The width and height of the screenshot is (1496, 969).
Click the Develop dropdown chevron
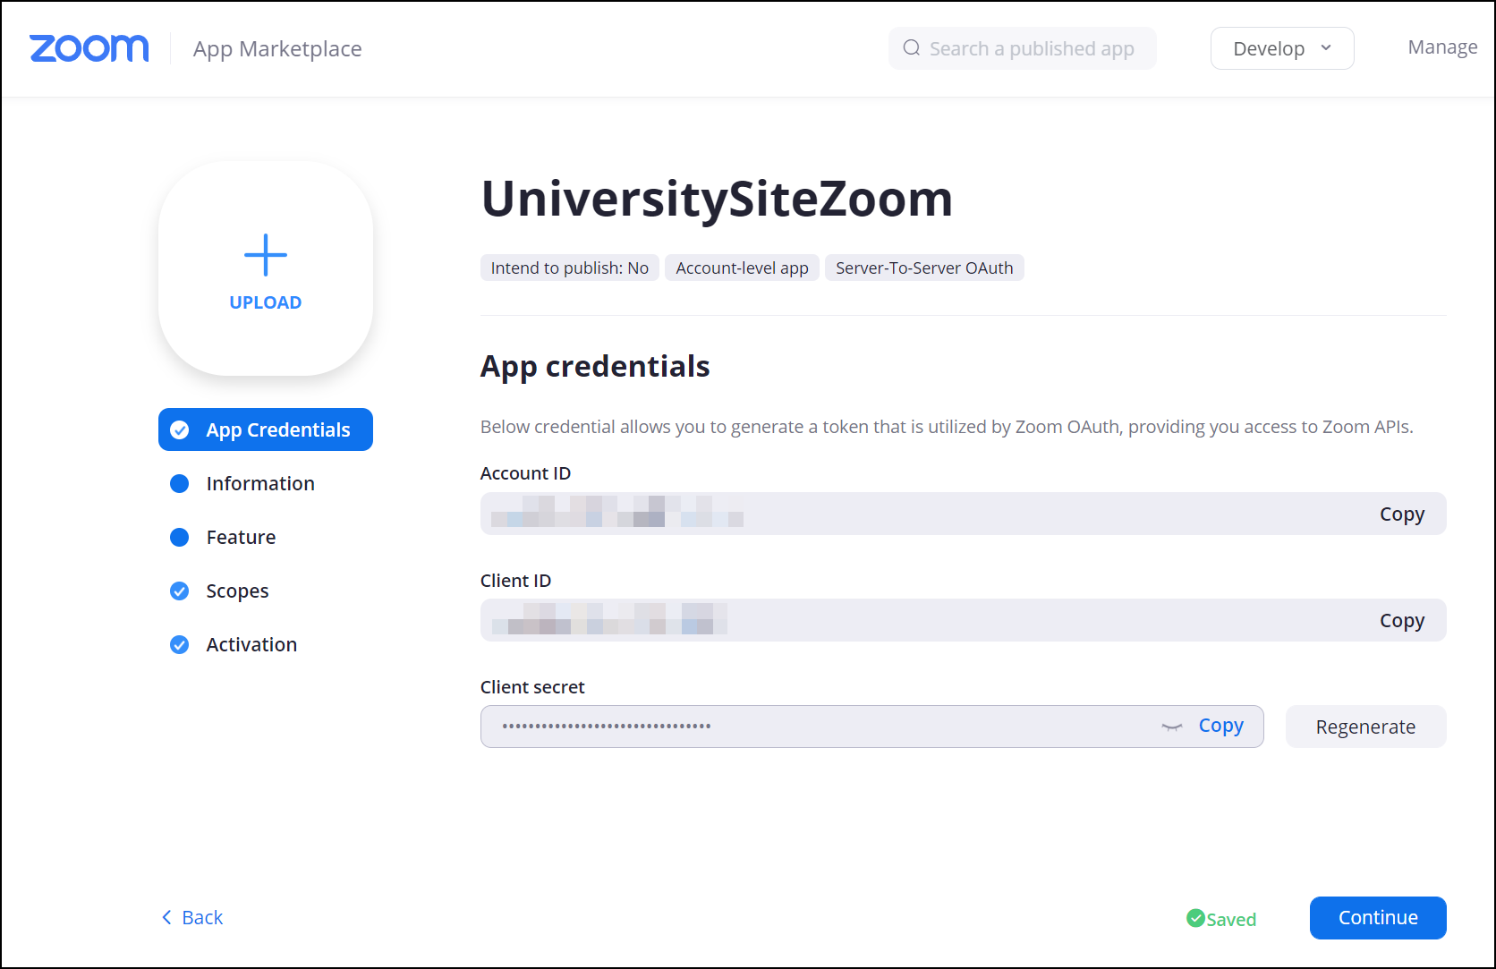(x=1326, y=48)
